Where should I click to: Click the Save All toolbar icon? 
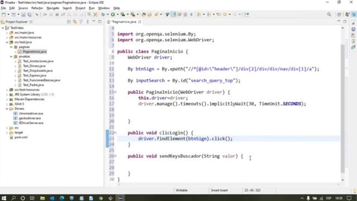pos(30,15)
